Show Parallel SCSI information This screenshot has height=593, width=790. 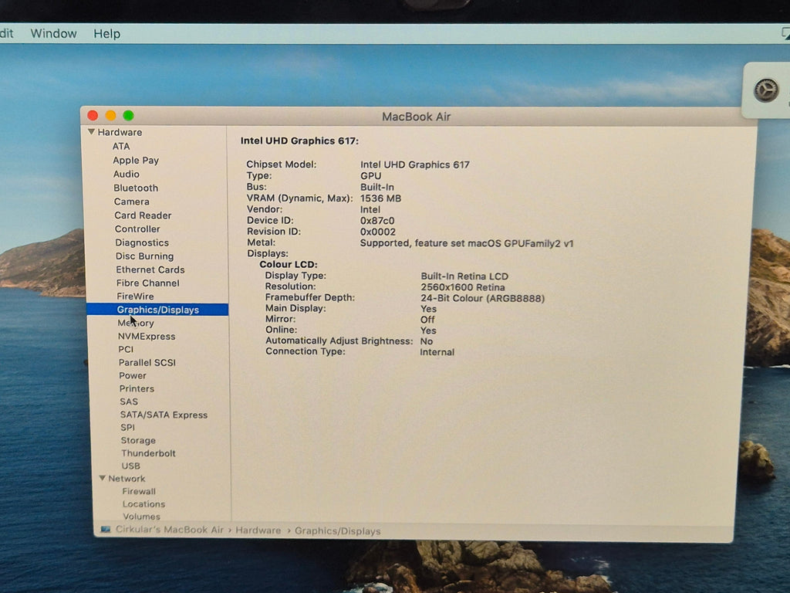(147, 363)
